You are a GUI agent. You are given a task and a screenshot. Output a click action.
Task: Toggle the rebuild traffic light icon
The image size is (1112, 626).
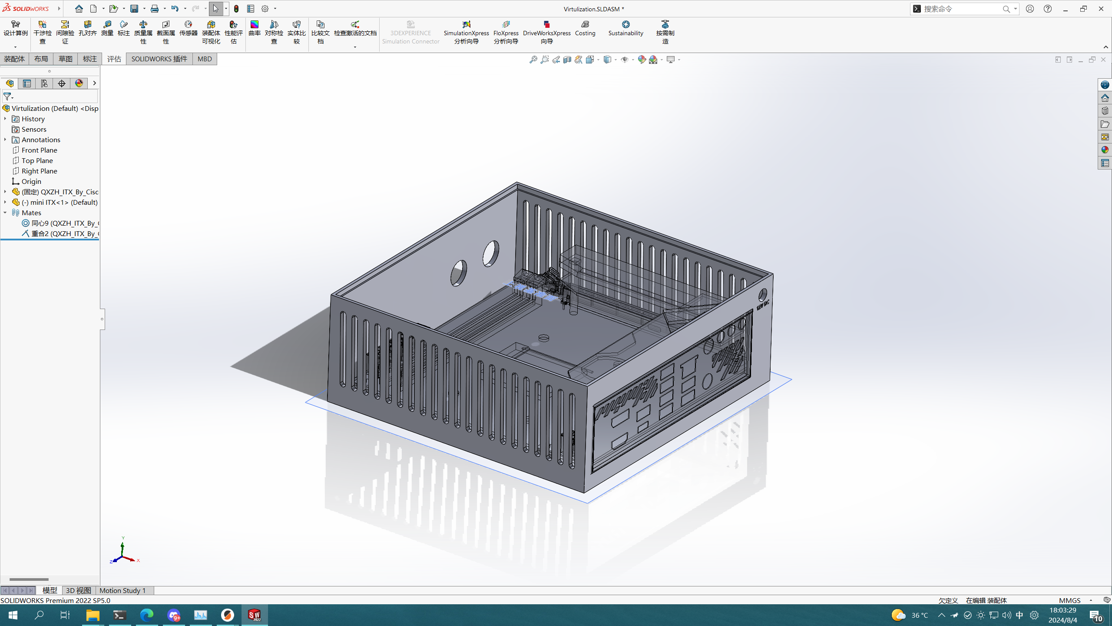[x=236, y=9]
